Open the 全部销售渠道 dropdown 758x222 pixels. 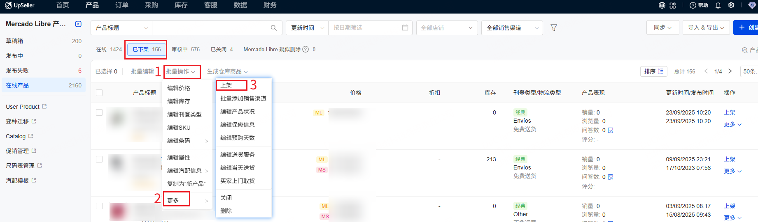tap(512, 28)
